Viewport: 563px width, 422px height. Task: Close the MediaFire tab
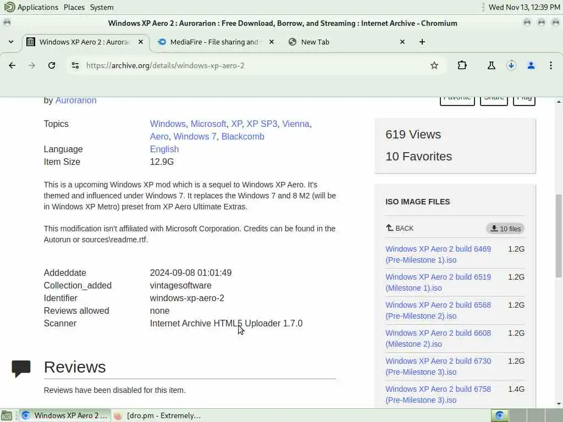click(272, 42)
